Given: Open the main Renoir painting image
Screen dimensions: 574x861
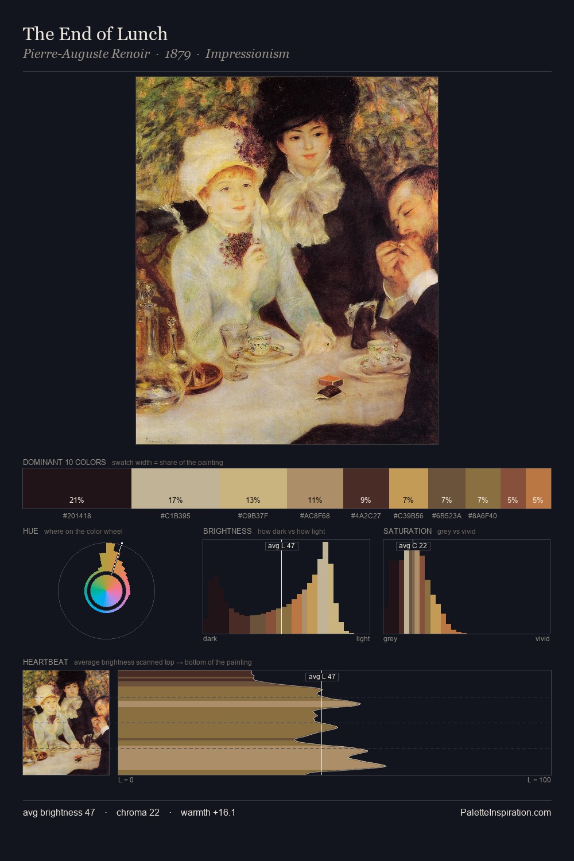Looking at the screenshot, I should tap(287, 261).
